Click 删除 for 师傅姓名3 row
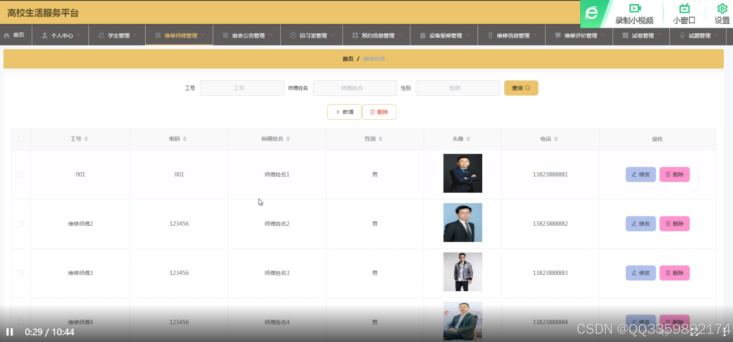 [675, 273]
